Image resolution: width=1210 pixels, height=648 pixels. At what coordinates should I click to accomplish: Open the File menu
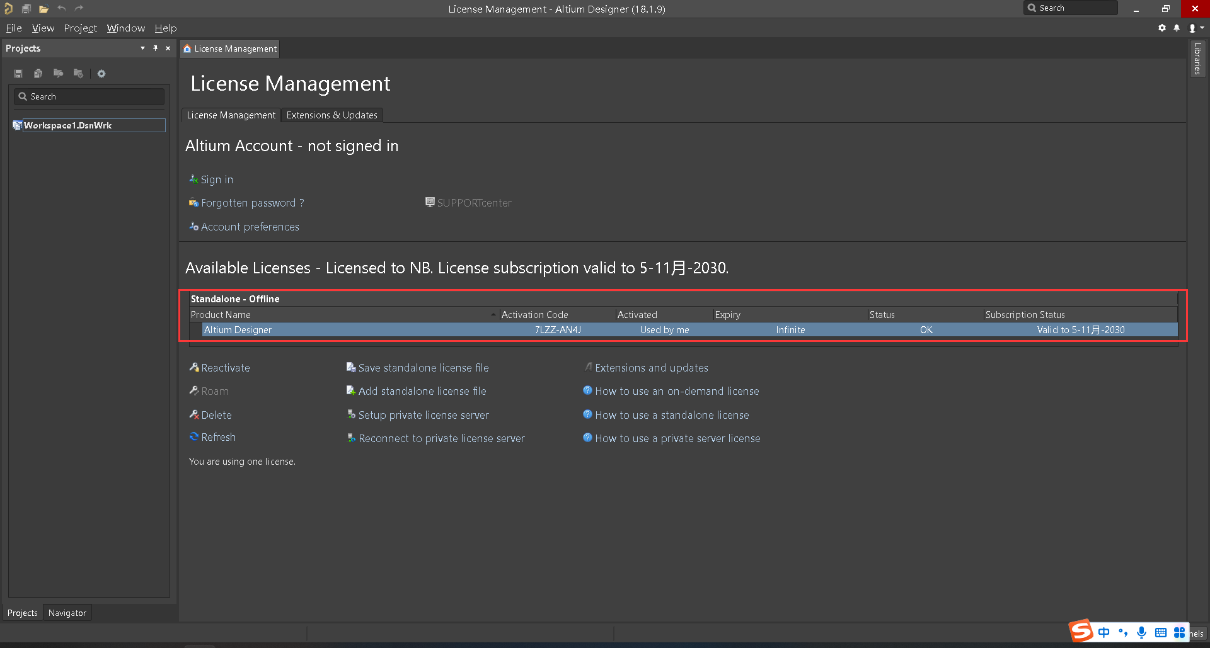[x=14, y=28]
